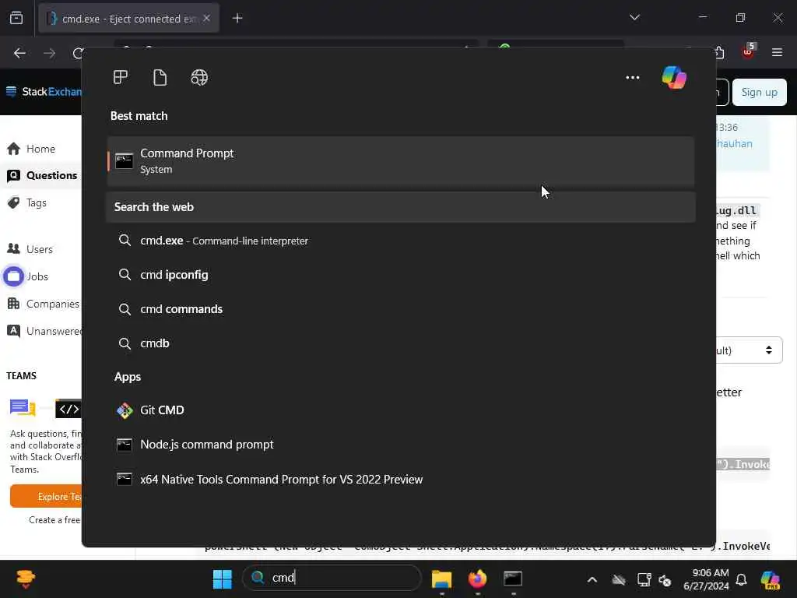
Task: Open the clock and date flyout
Action: tap(706, 579)
